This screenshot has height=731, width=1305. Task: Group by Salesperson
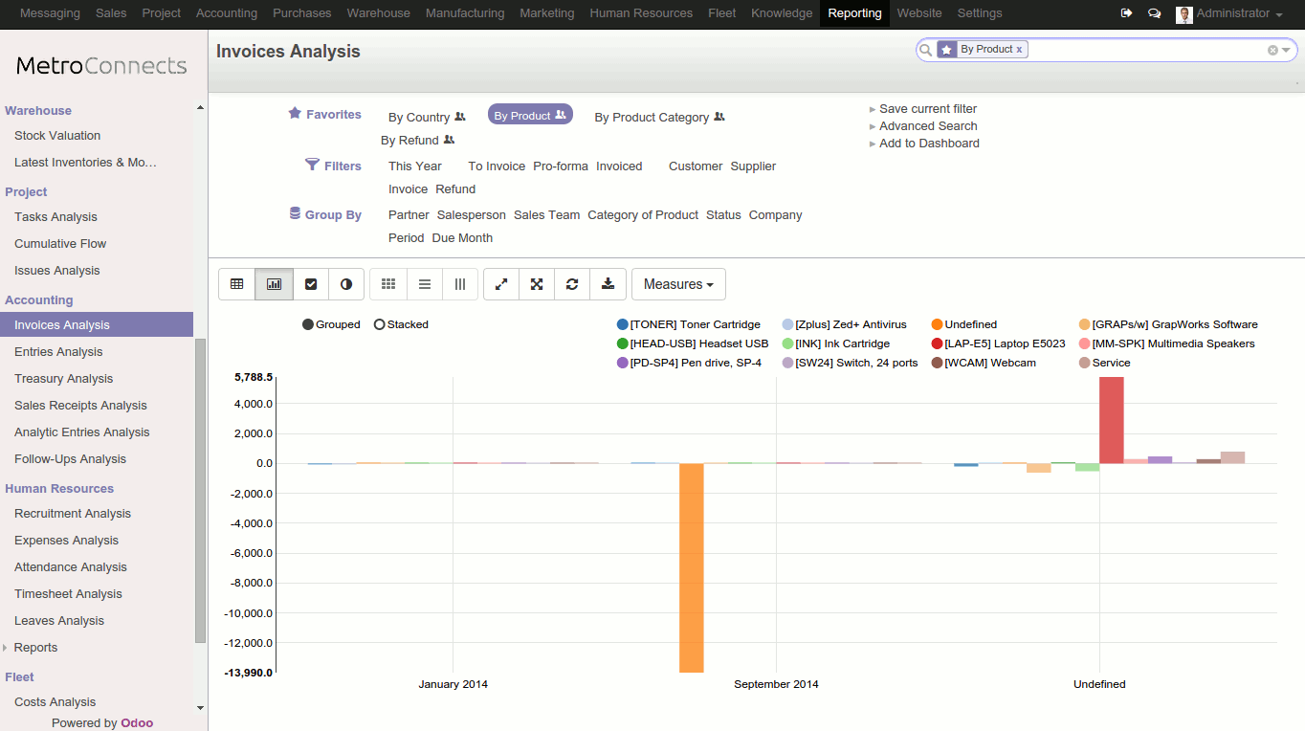[x=471, y=215]
